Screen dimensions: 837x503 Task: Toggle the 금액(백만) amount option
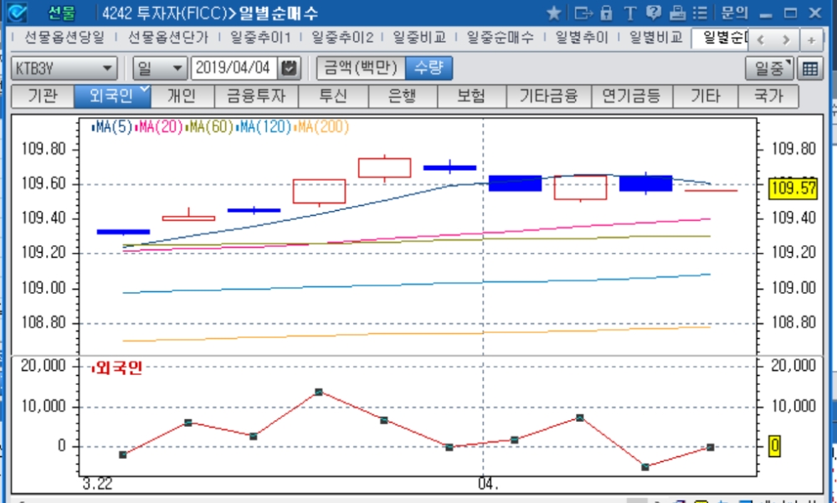[x=360, y=68]
